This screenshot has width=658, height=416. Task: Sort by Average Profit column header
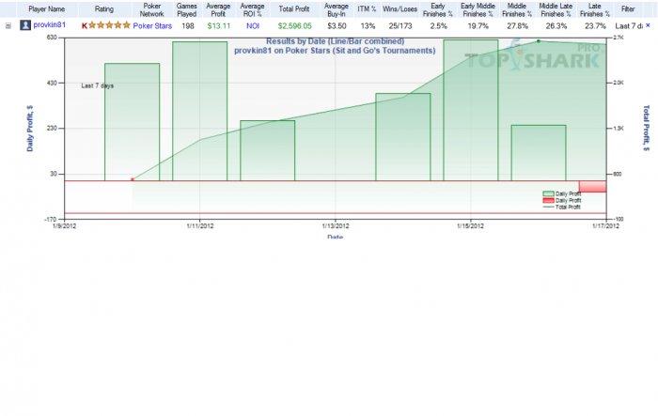point(218,9)
